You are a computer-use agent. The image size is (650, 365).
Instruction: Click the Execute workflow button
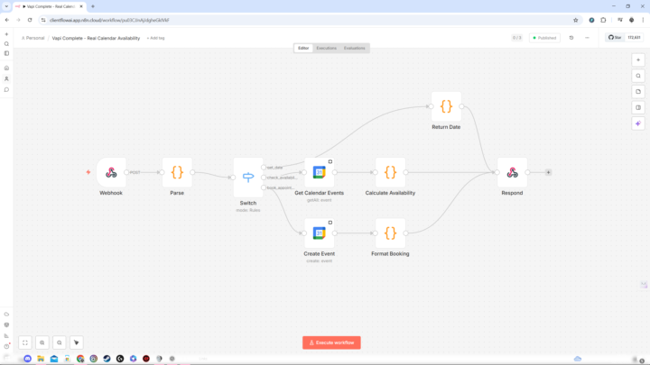[x=331, y=342]
